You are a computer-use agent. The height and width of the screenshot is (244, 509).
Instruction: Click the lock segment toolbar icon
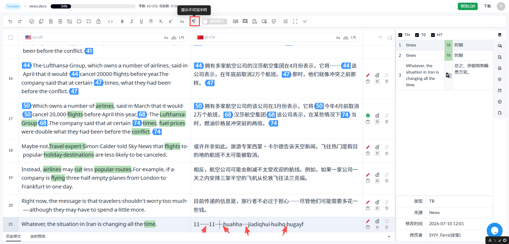click(x=98, y=22)
